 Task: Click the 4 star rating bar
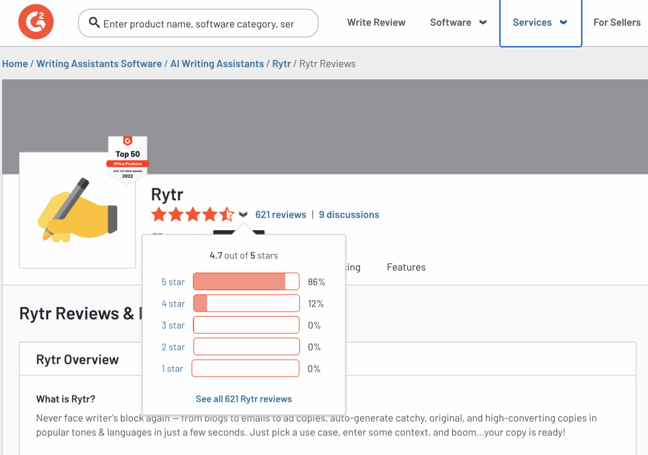click(x=246, y=303)
